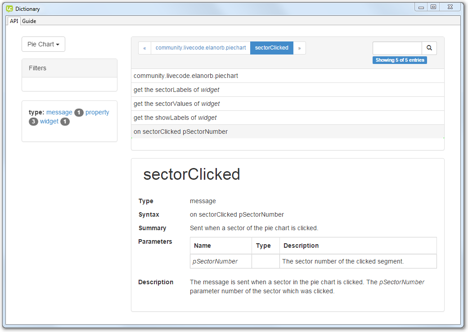Screen dimensions: 468x332
Task: Open the community.livecode.elanorb.piechart entry row
Action: [186, 76]
